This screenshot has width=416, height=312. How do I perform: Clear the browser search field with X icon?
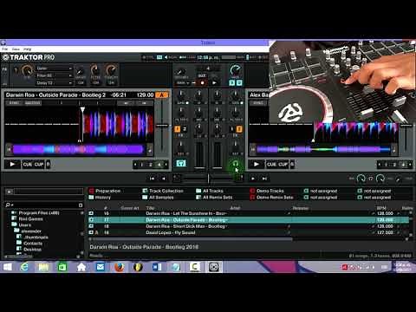(81, 205)
